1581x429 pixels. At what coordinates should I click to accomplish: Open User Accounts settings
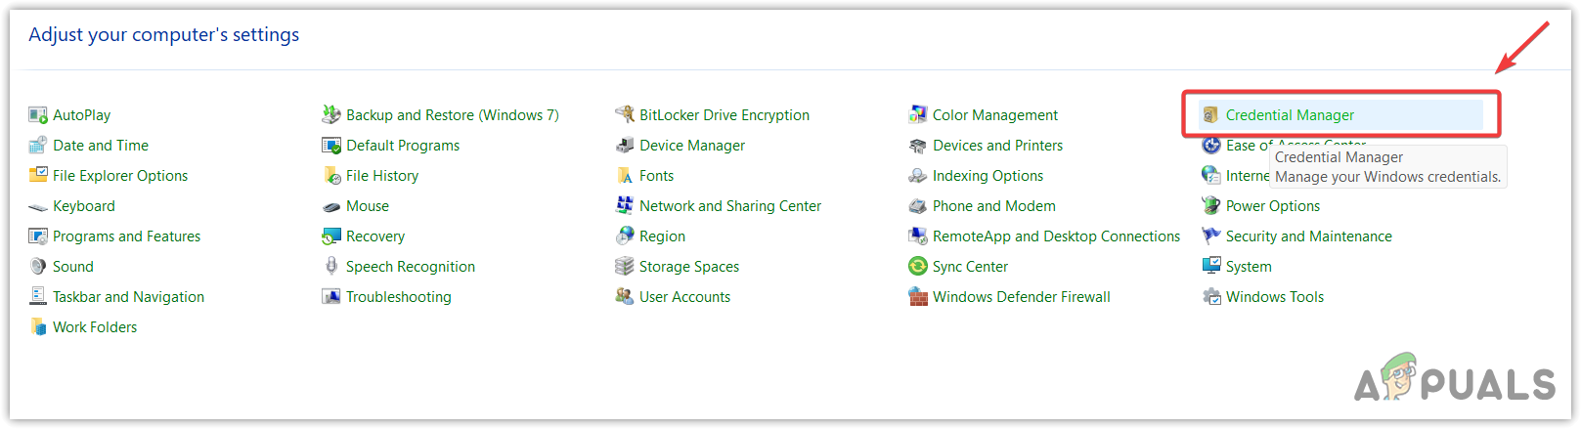pos(684,297)
